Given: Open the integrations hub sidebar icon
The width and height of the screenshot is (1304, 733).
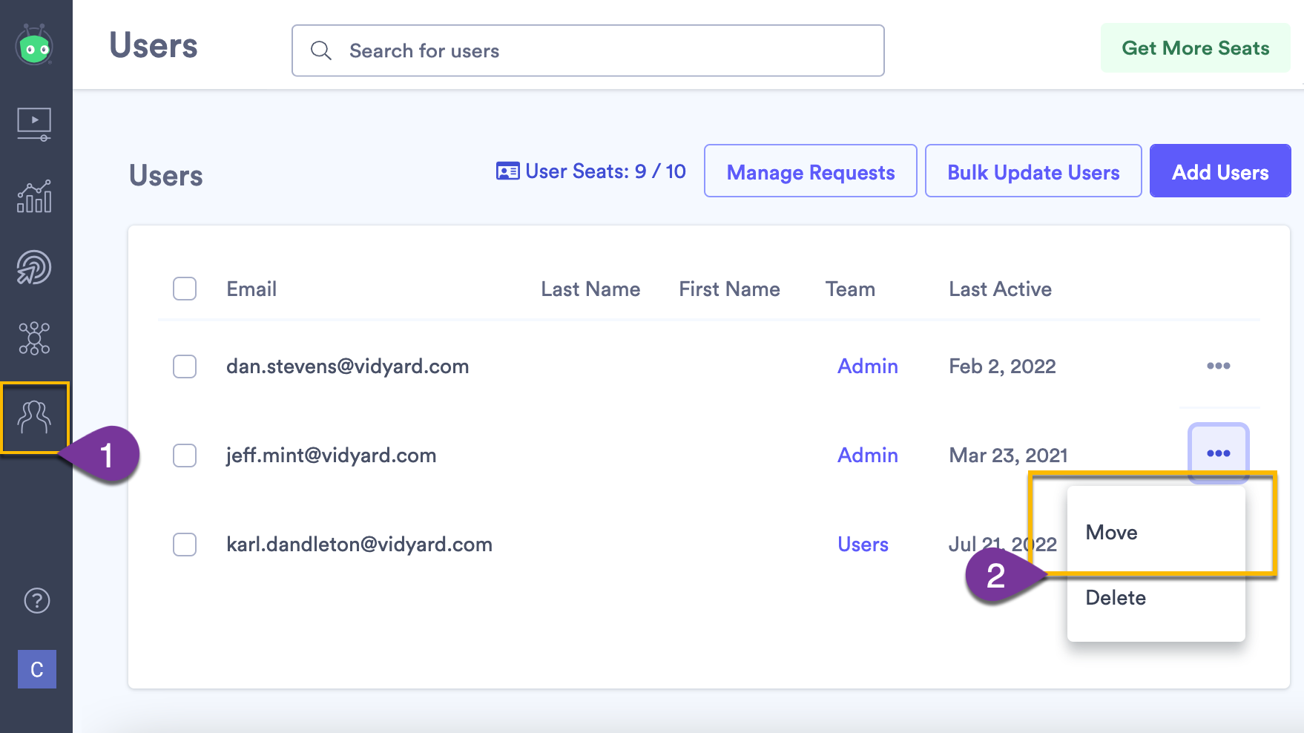Looking at the screenshot, I should pyautogui.click(x=34, y=338).
